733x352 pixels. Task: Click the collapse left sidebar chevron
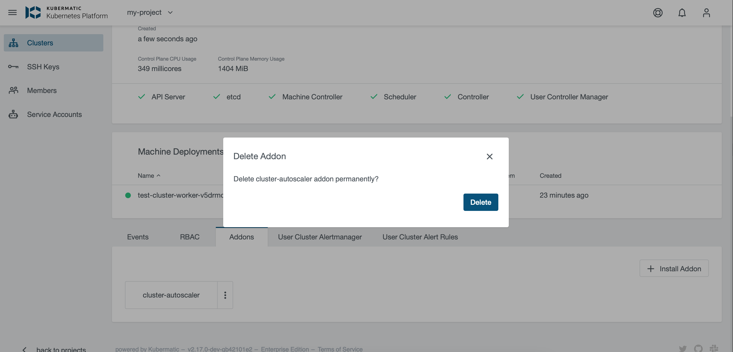(23, 349)
